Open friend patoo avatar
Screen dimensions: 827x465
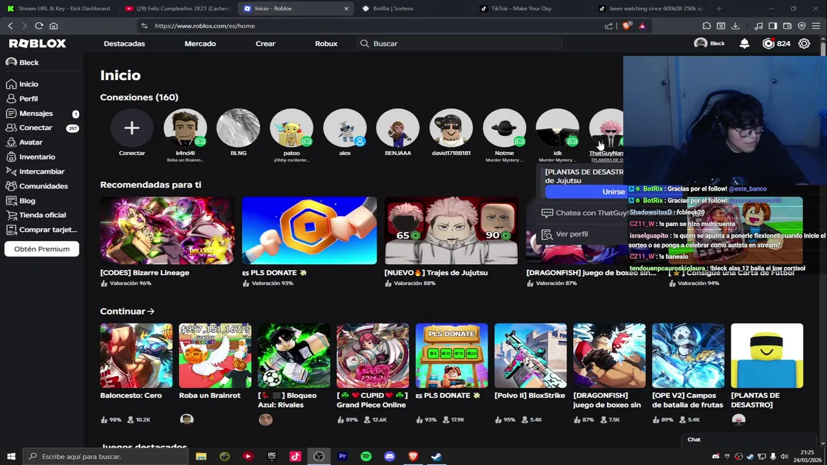click(x=291, y=128)
